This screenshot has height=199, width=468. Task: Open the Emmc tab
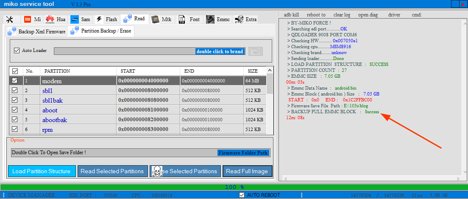tap(218, 19)
